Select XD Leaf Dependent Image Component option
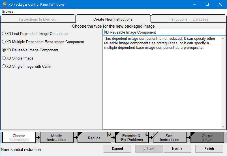The image size is (227, 156). tap(4, 34)
